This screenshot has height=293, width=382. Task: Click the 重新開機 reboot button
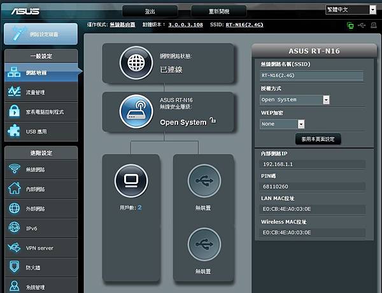[x=219, y=11]
